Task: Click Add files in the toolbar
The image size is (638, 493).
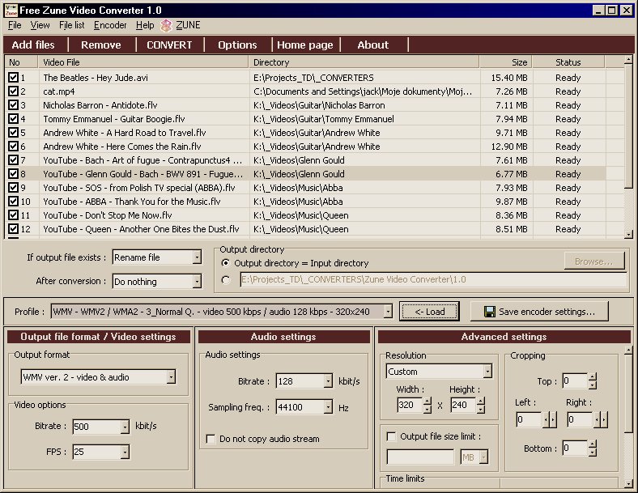Action: pyautogui.click(x=33, y=45)
